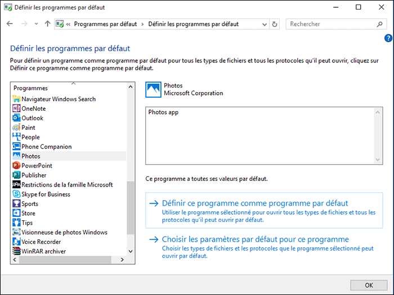Click into the Rechercher search field
Viewport: 394px width, 295px height.
tap(332, 24)
